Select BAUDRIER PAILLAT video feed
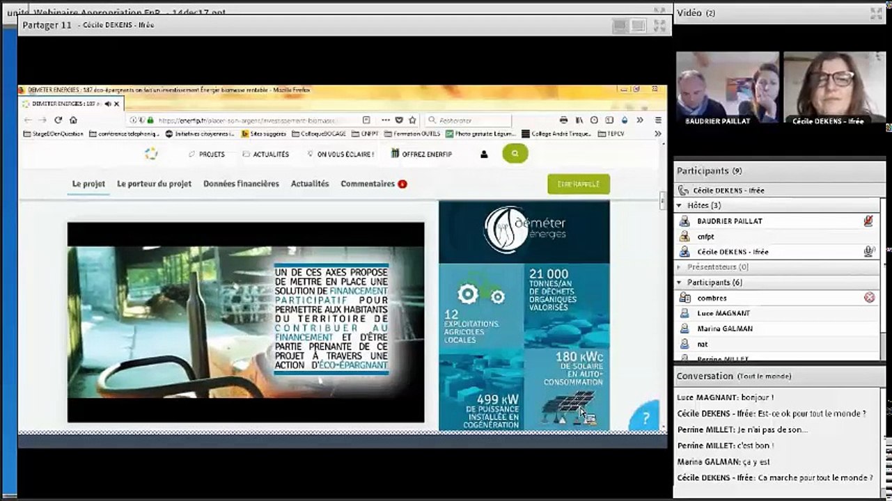The width and height of the screenshot is (892, 501). point(727,88)
